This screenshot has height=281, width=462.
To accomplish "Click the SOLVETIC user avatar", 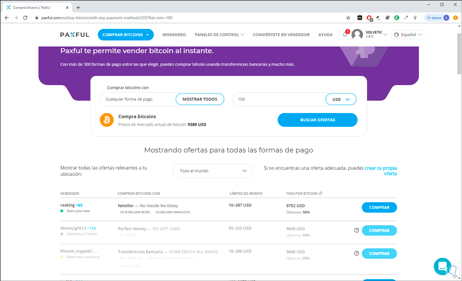I will tap(357, 35).
